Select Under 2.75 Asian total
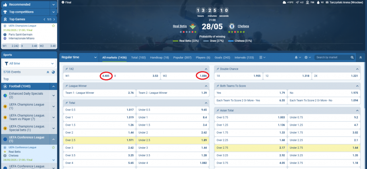The height and width of the screenshot is (169, 367). (x=324, y=148)
